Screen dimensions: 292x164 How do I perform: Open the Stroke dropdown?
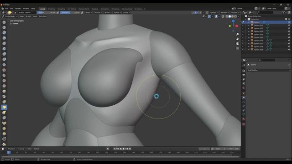(108, 13)
